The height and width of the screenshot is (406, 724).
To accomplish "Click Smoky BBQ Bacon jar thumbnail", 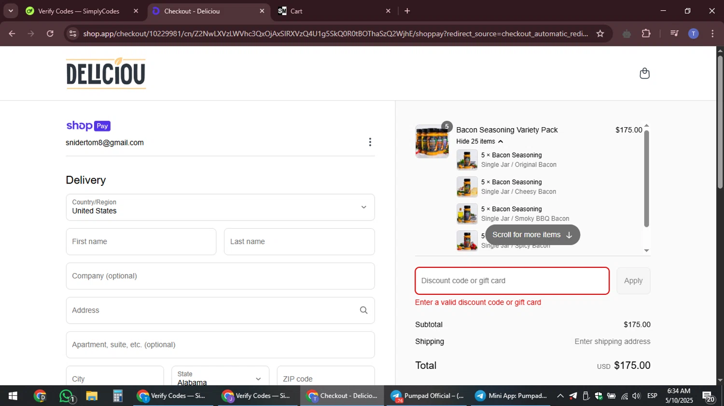I will coord(467,214).
